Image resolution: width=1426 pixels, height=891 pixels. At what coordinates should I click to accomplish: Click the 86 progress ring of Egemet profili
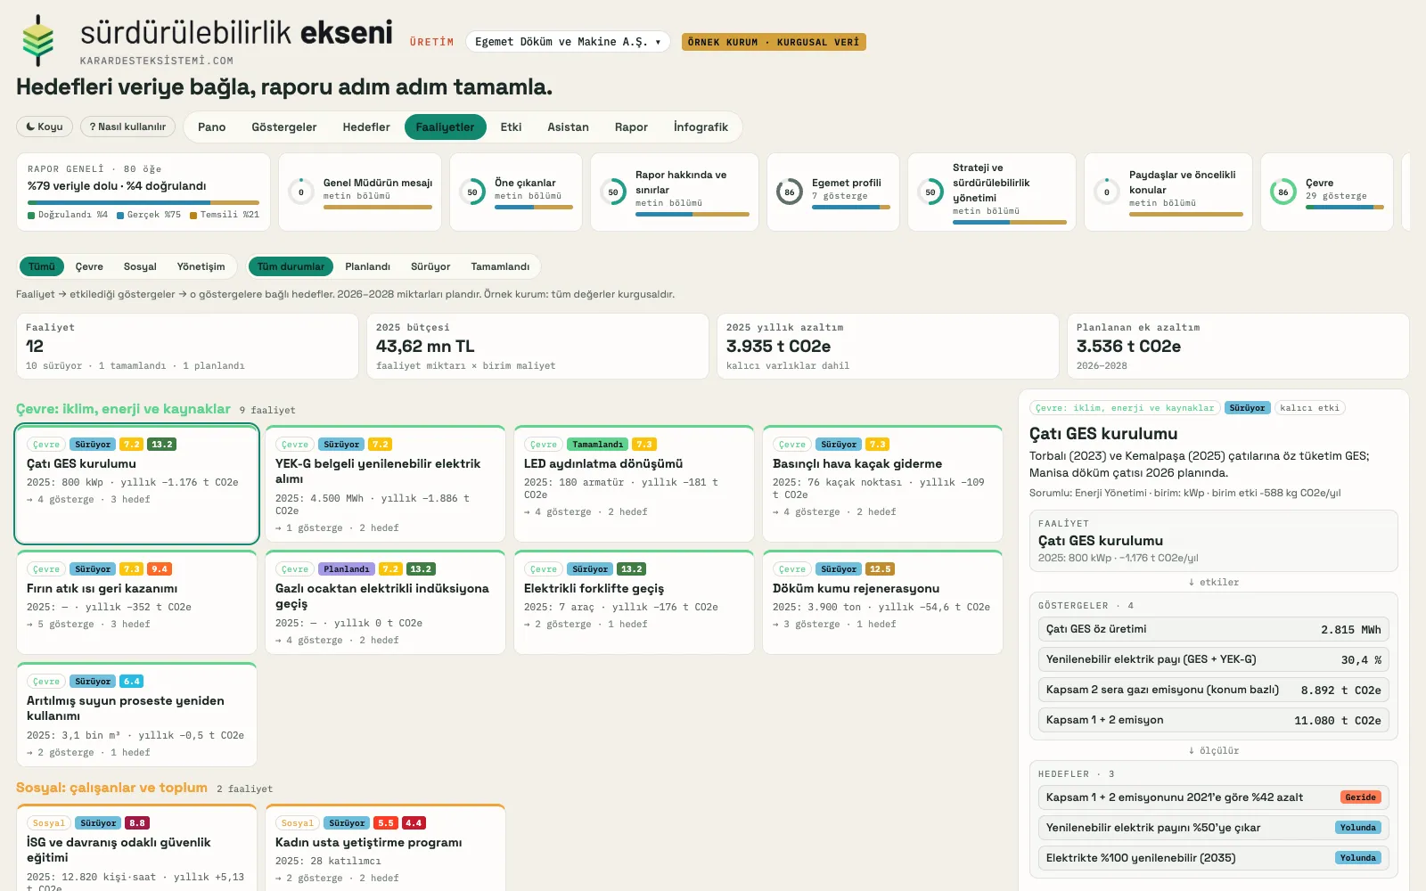[790, 192]
